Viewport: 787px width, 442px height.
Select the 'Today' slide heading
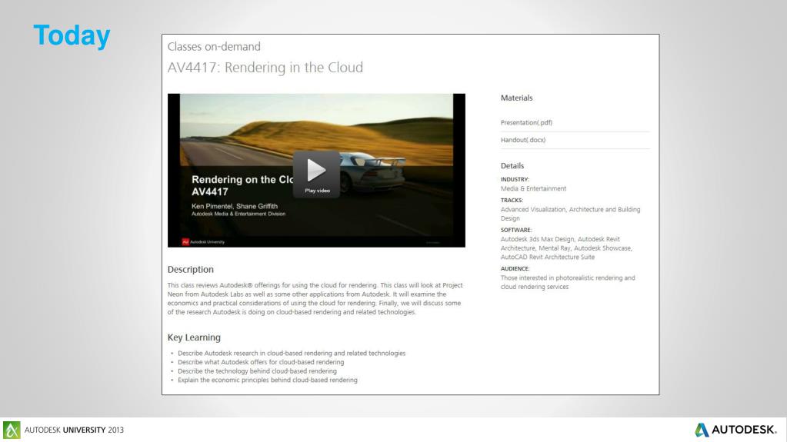[72, 36]
